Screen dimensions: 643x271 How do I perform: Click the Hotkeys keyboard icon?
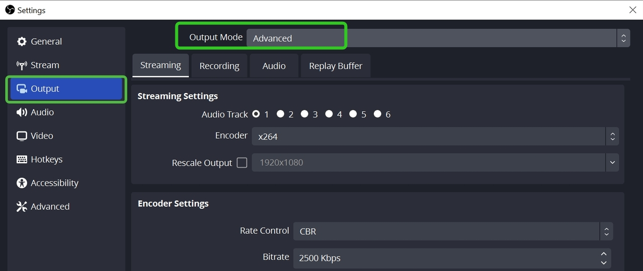(x=22, y=159)
